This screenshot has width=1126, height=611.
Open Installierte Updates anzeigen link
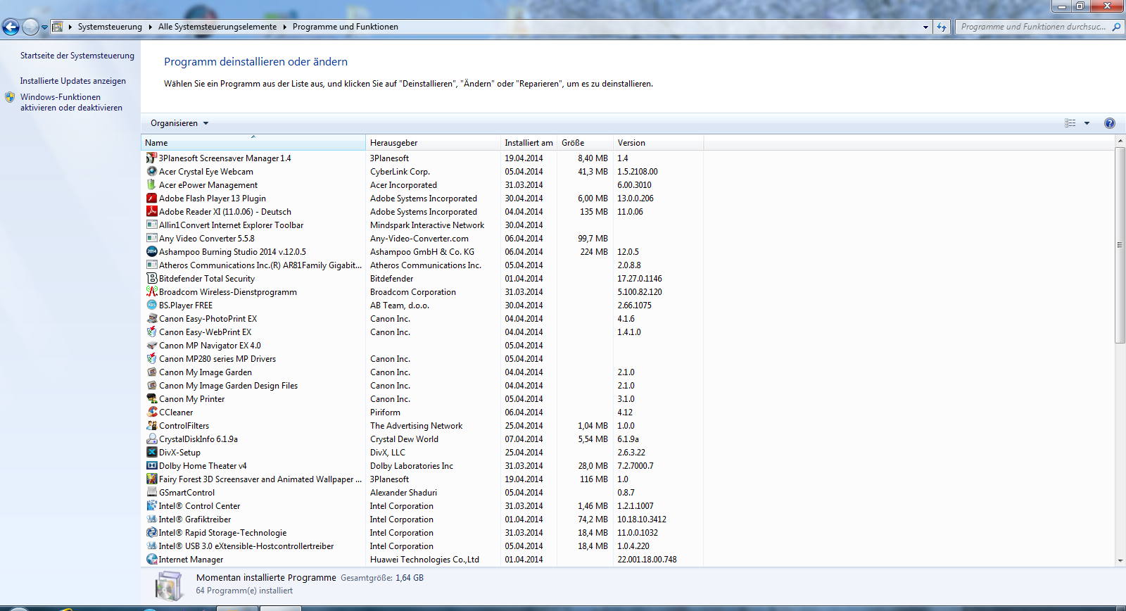[x=73, y=81]
